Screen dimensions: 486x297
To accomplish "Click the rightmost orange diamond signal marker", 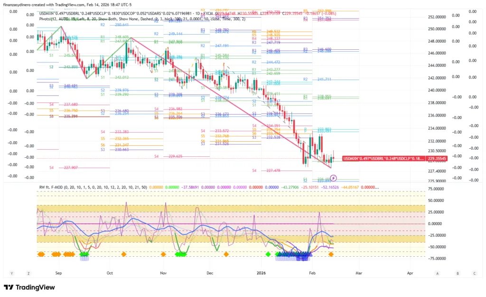I will tap(331, 254).
